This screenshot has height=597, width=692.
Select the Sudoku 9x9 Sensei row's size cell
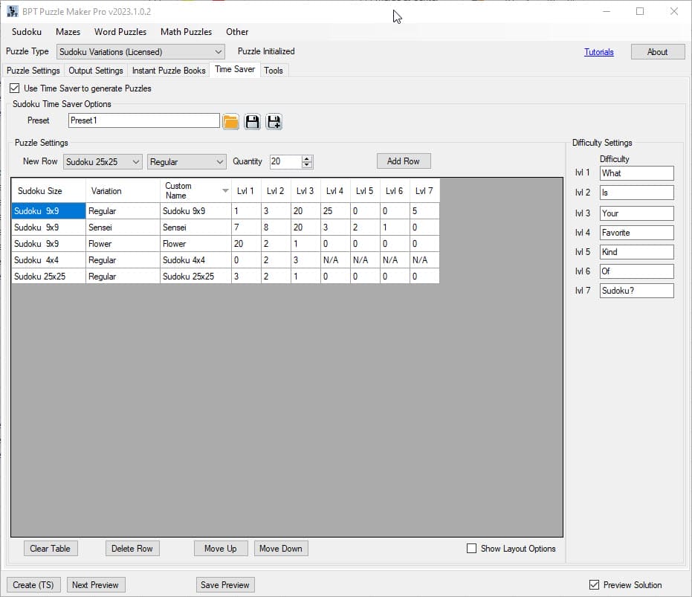[x=48, y=227]
